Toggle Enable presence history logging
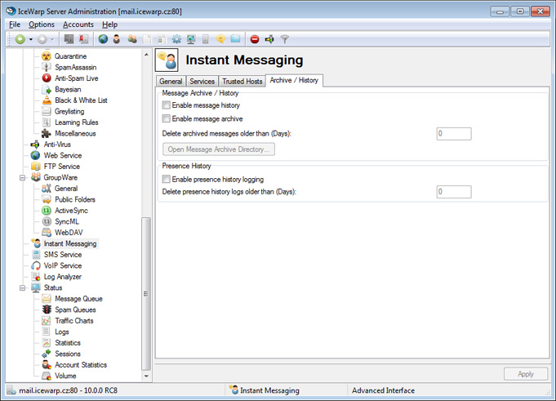The image size is (556, 401). coord(167,179)
